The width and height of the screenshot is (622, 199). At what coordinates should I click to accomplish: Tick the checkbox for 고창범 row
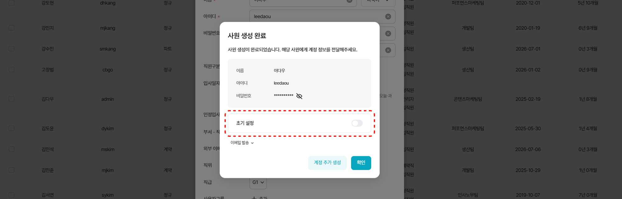12,70
